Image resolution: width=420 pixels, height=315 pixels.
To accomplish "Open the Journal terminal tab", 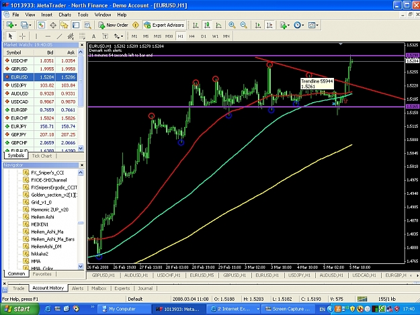I will tap(145, 288).
